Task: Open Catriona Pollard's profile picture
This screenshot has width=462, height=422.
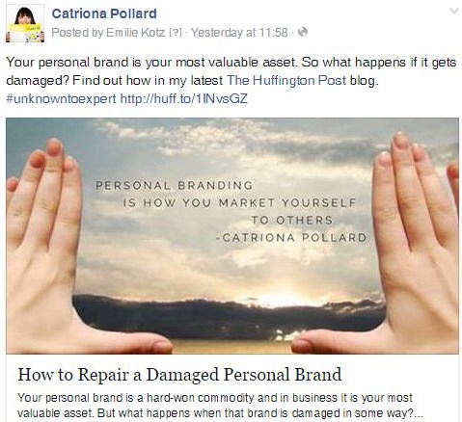Action: coord(25,23)
